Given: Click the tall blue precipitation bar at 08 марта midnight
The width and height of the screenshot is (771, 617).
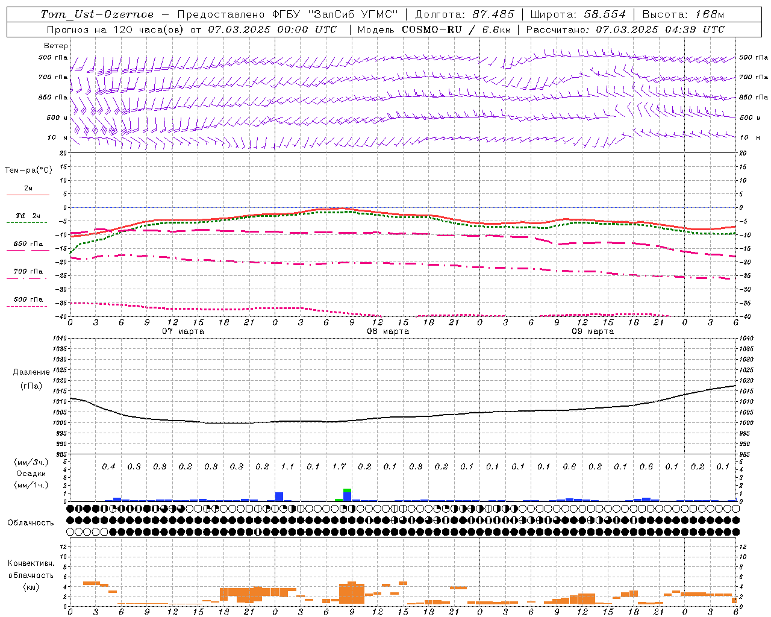Looking at the screenshot, I should pyautogui.click(x=279, y=497).
